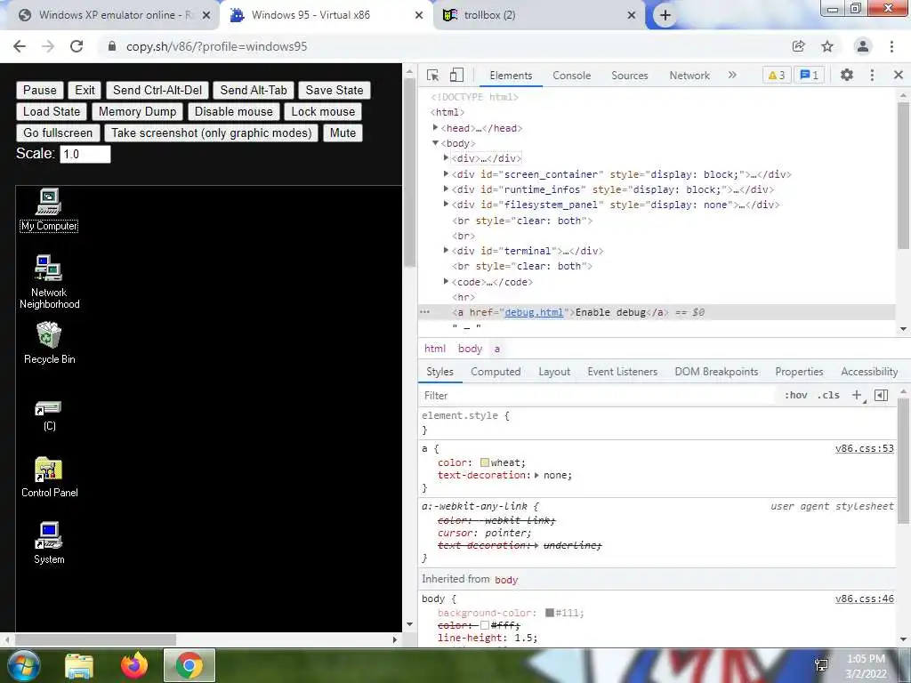
Task: Open Network Neighborhood desktop icon
Action: tap(49, 282)
